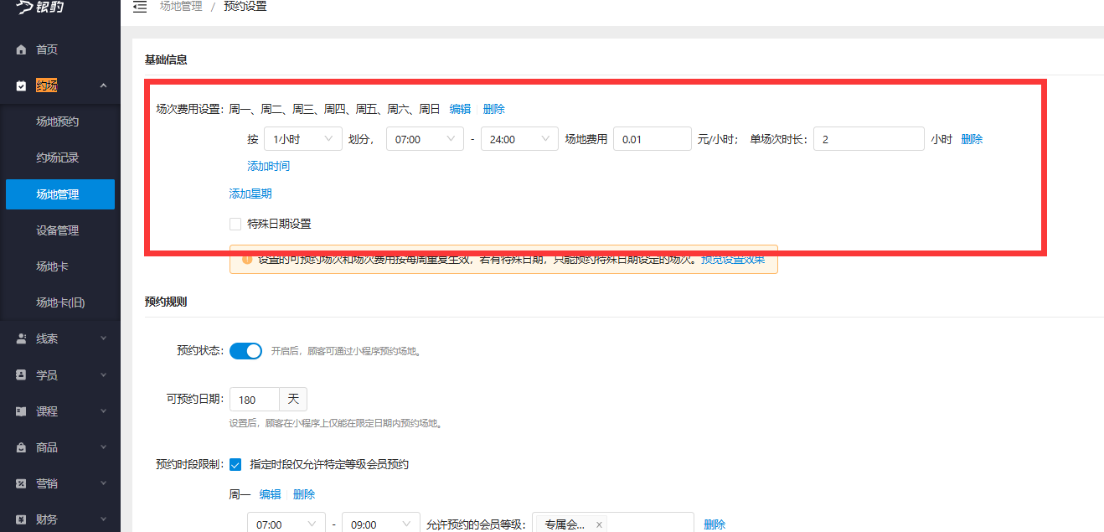The height and width of the screenshot is (532, 1104).
Task: Open the 1小时 interval dropdown
Action: point(302,138)
